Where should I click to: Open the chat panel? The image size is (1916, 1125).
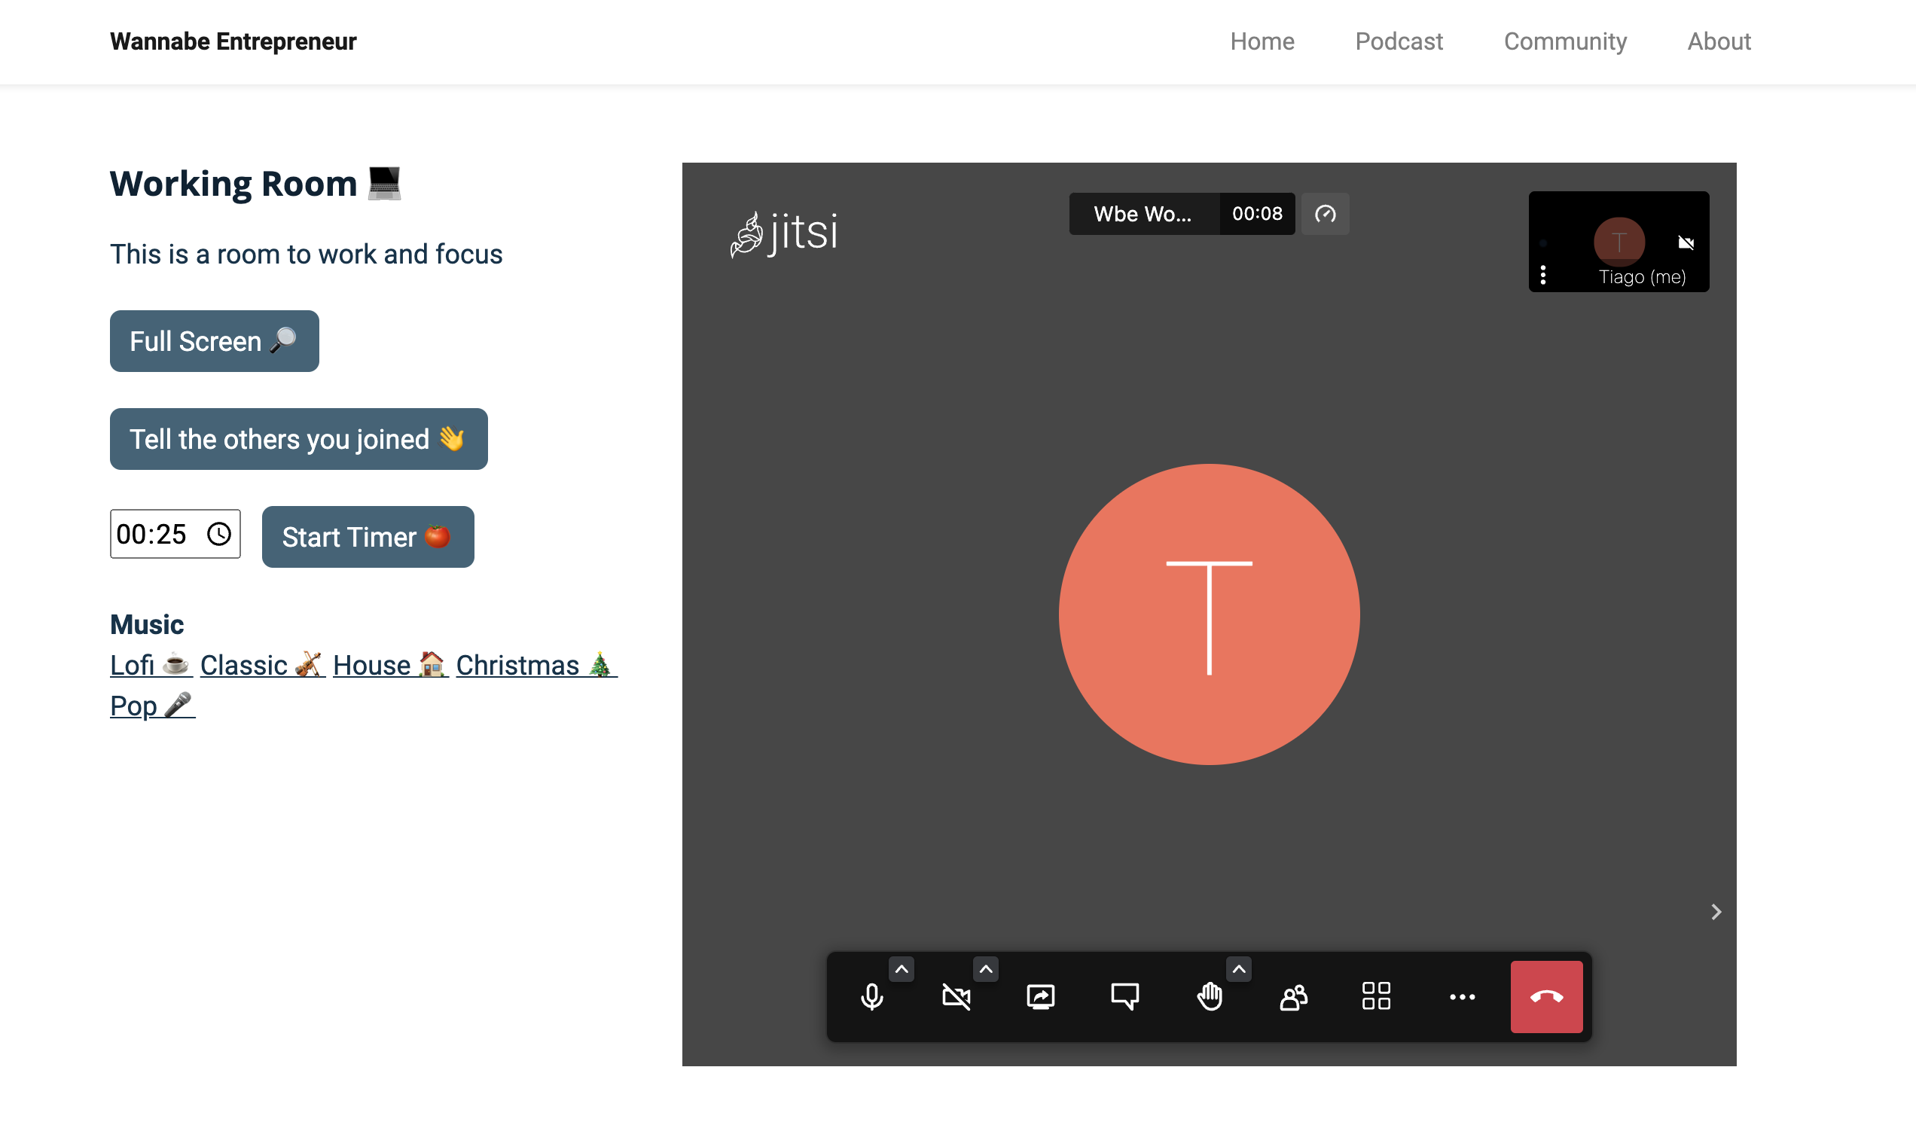(x=1124, y=996)
